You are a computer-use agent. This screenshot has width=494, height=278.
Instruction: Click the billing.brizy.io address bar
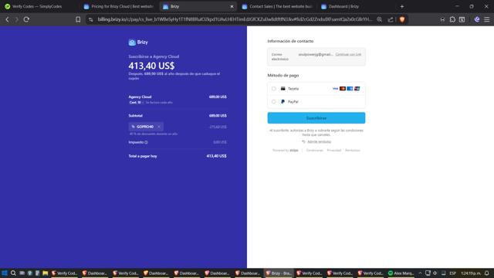click(235, 19)
